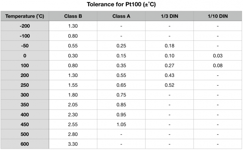Click the table title Tolerance for Pt100

tap(121, 4)
